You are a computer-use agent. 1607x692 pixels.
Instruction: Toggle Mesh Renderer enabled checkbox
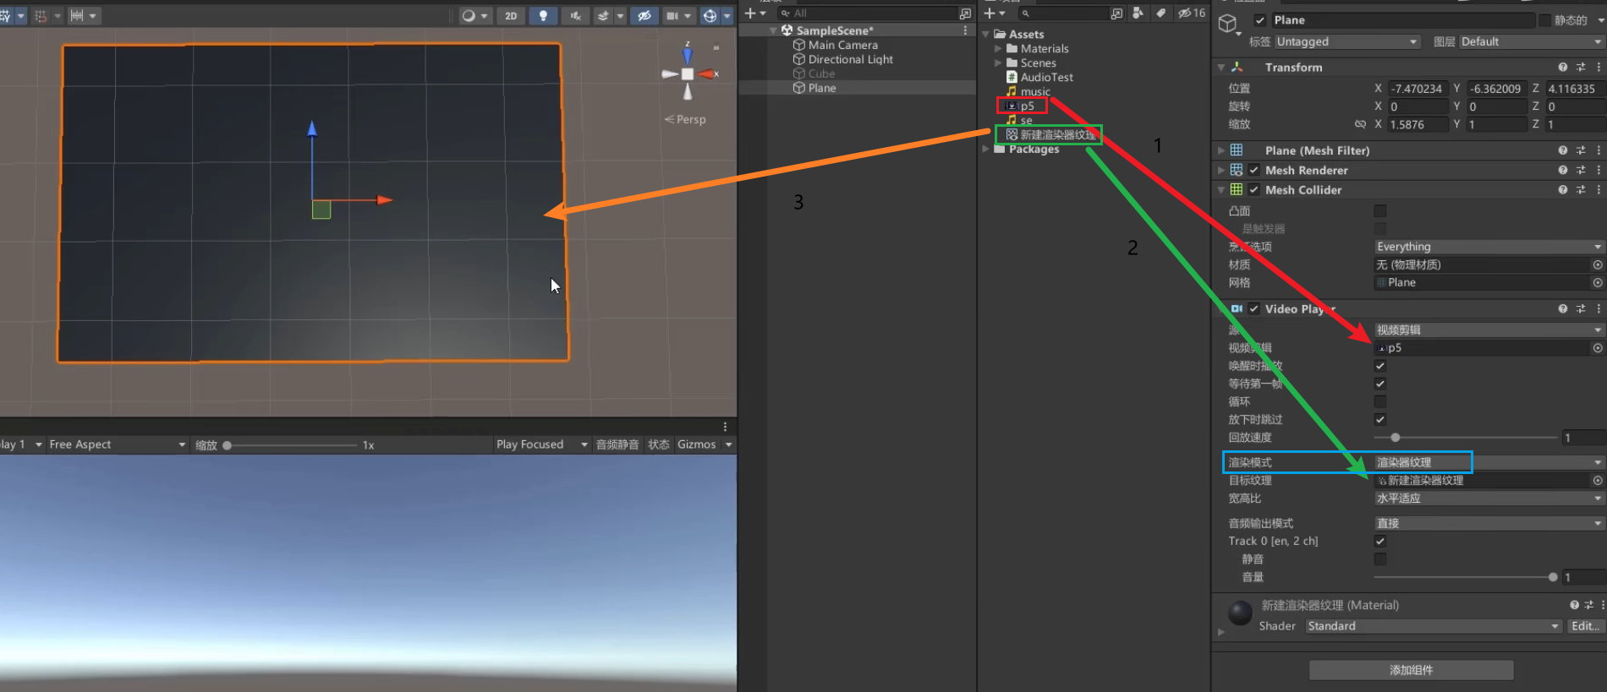pos(1254,170)
